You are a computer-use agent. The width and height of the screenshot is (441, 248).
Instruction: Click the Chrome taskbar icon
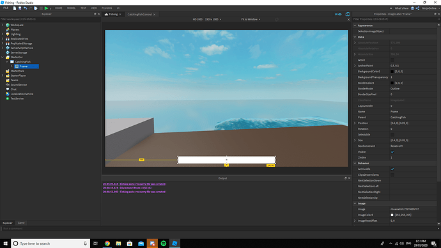pyautogui.click(x=107, y=244)
